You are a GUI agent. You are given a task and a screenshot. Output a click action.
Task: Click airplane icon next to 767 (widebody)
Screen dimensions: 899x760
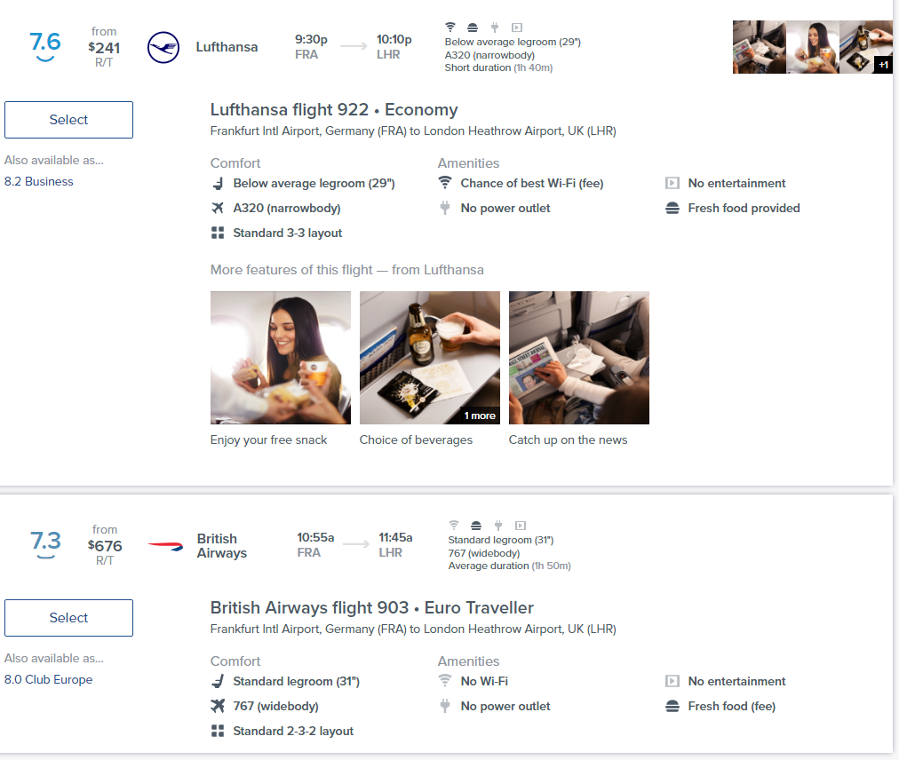click(218, 706)
